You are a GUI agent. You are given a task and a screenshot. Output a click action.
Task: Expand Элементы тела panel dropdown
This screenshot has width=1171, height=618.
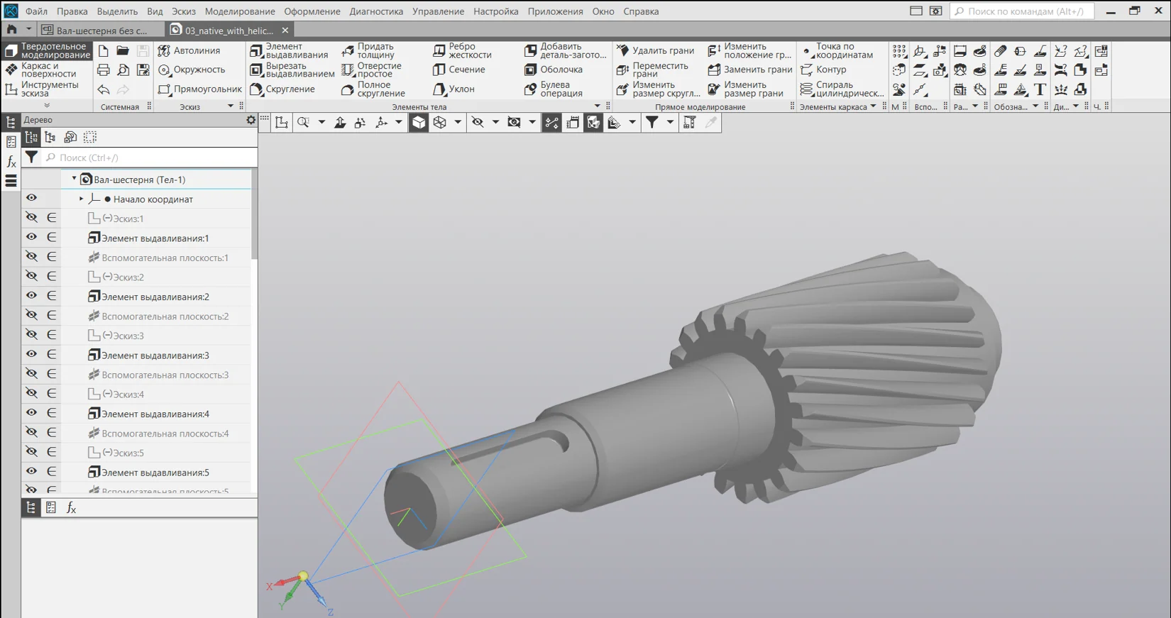pos(598,106)
